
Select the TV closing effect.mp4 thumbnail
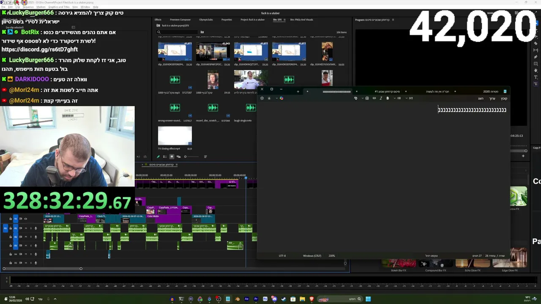point(175,136)
